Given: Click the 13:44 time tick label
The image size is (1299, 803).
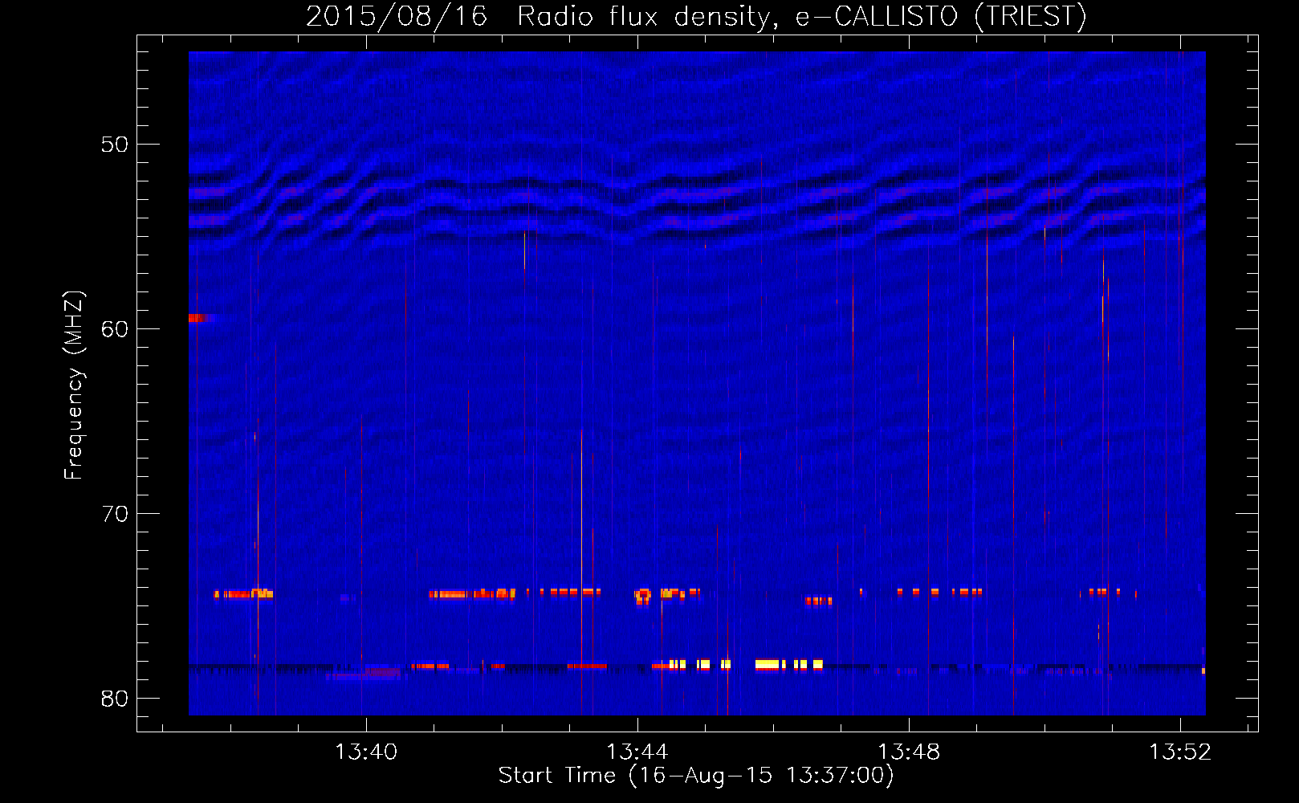Looking at the screenshot, I should point(637,752).
